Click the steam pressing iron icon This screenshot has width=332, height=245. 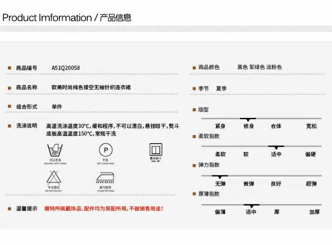click(105, 178)
